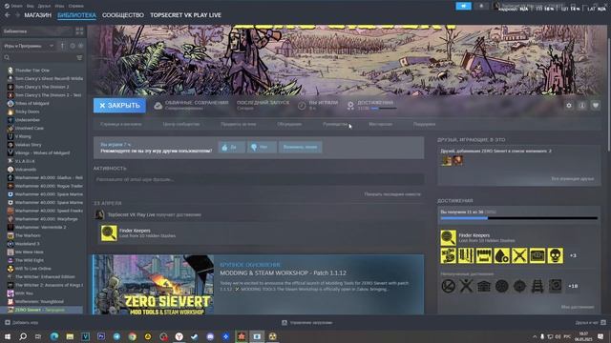Click the remind later button in review prompt
This screenshot has width=611, height=343.
point(300,147)
